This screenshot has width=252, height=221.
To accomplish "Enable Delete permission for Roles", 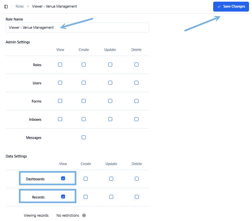I will (136, 65).
